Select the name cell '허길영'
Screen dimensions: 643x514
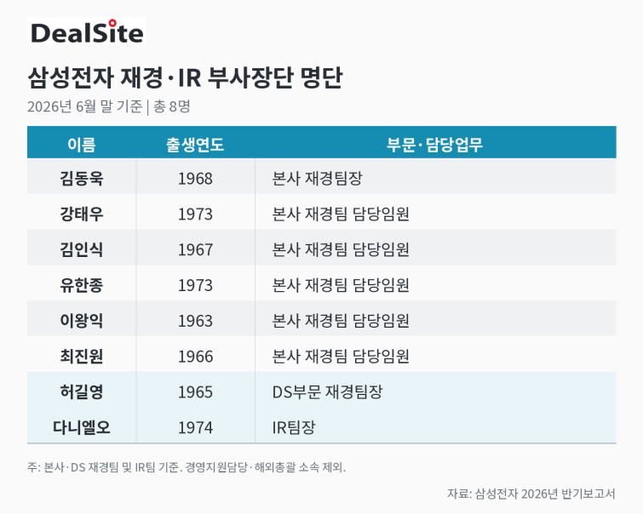click(x=82, y=391)
